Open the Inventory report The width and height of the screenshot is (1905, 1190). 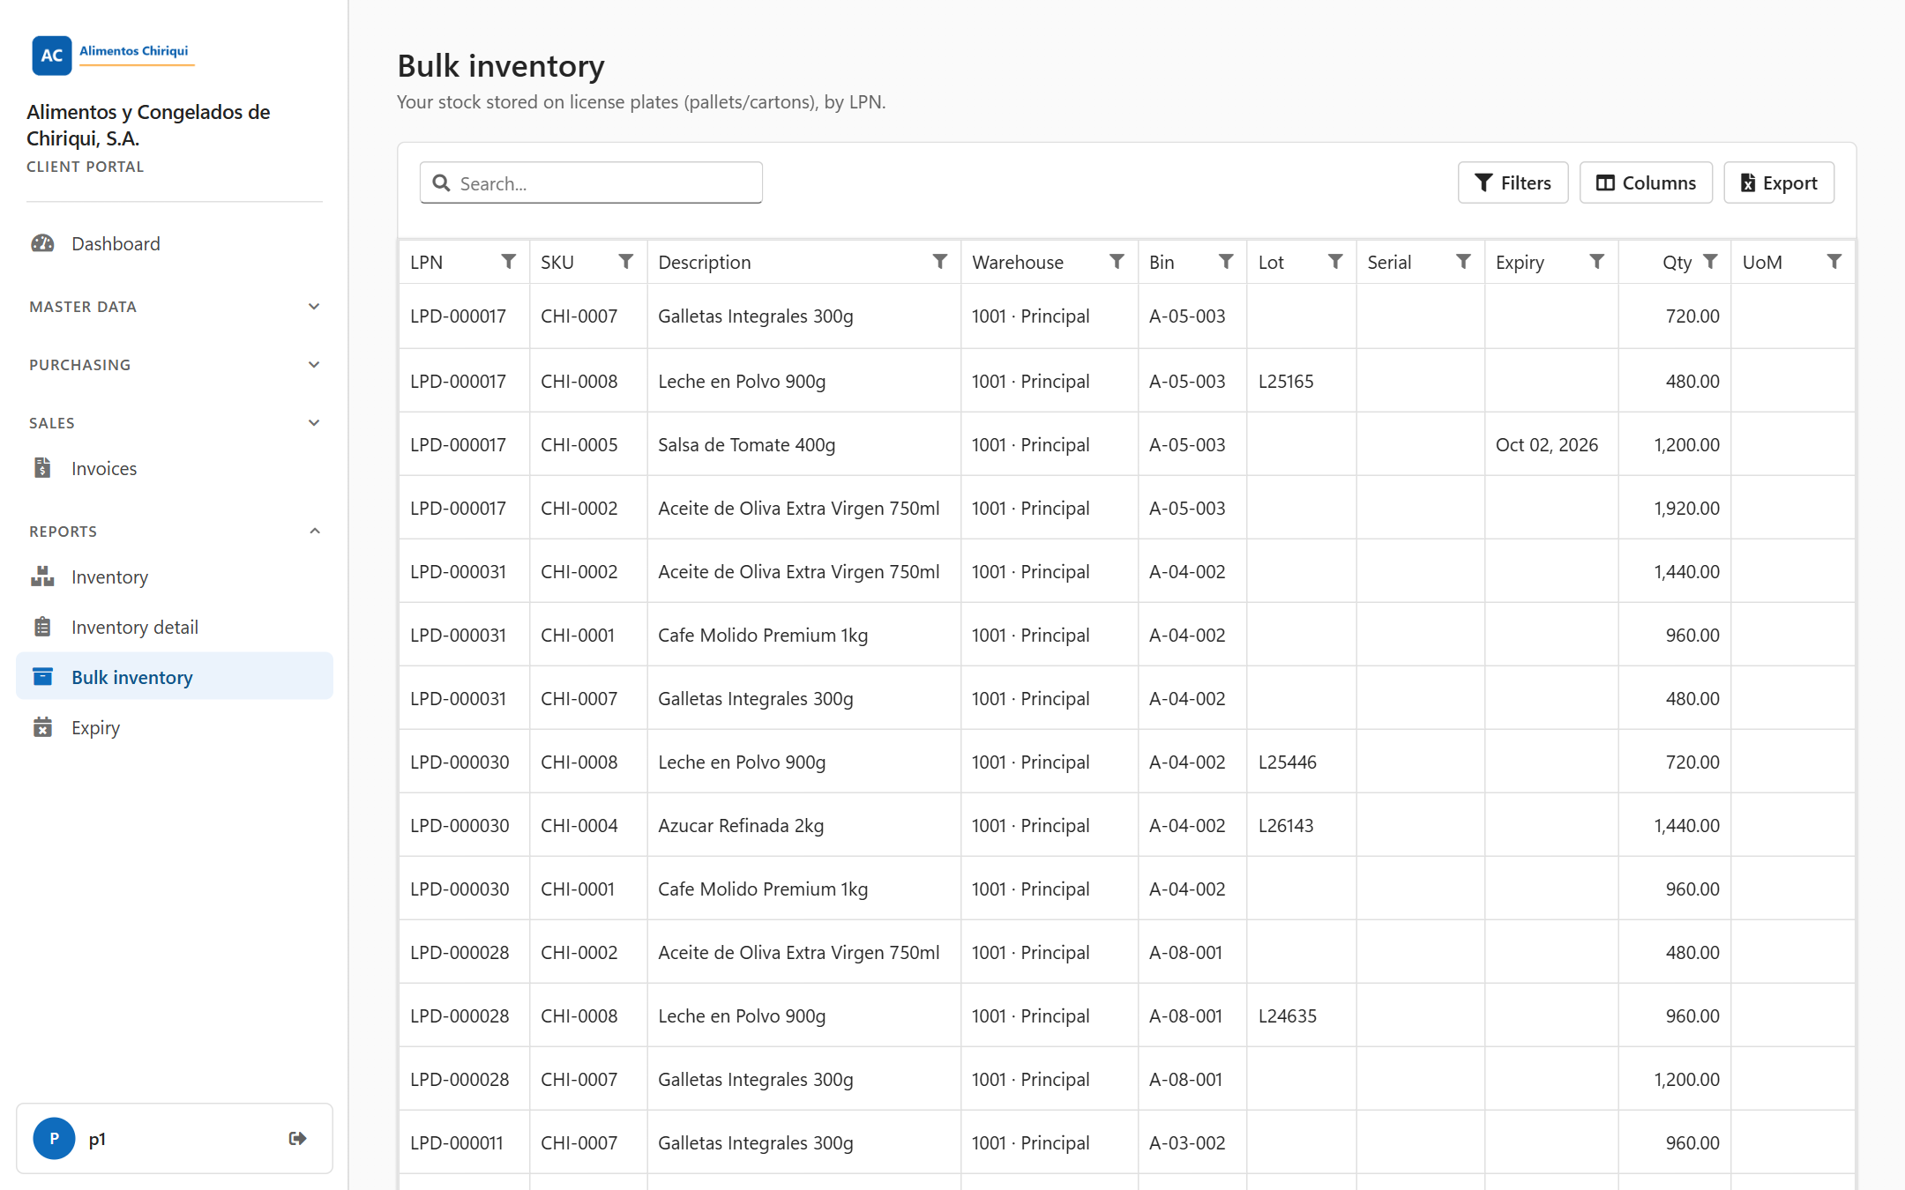(x=175, y=576)
